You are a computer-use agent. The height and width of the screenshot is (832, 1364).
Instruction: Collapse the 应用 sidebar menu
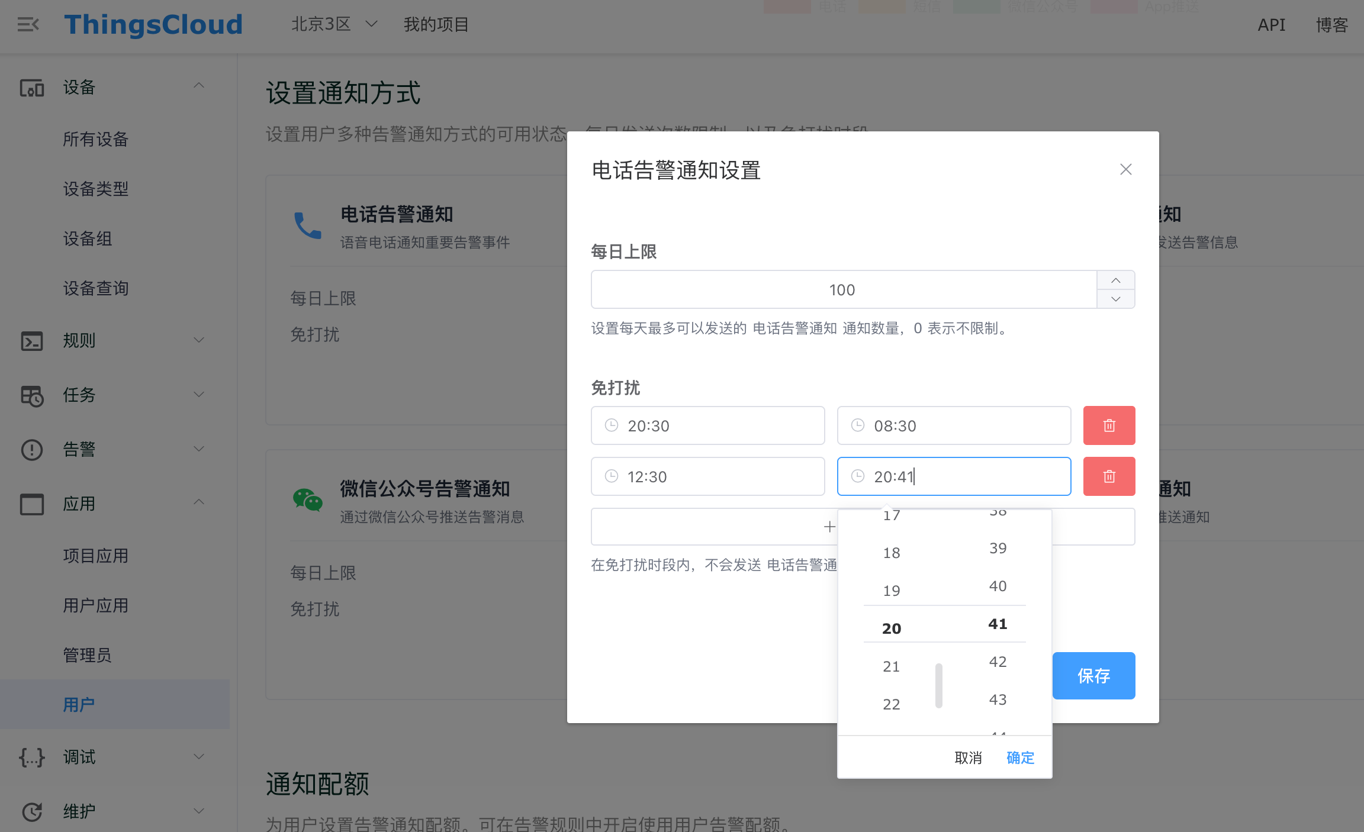coord(199,503)
